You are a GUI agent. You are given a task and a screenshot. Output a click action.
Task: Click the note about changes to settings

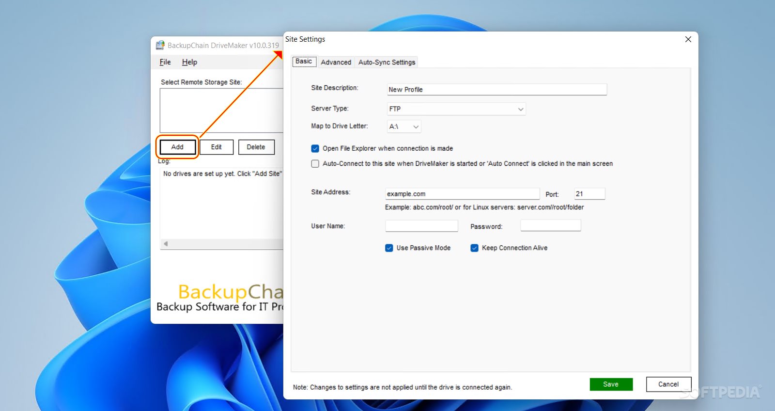[x=403, y=387]
